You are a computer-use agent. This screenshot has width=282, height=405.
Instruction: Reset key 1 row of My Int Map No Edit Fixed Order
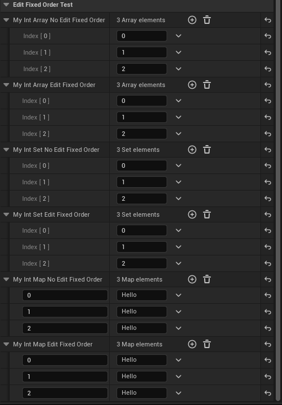tap(268, 312)
